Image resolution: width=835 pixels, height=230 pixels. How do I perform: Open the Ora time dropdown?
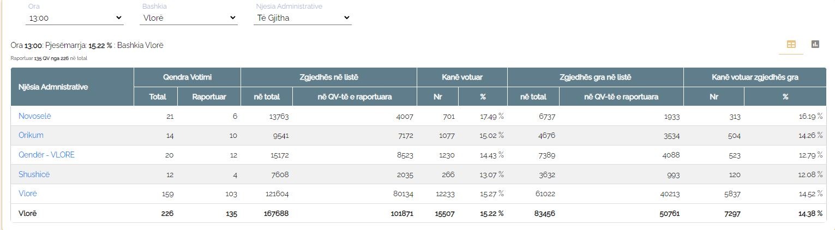75,17
